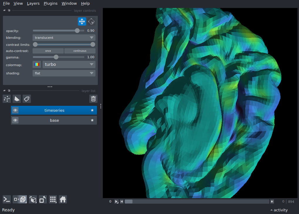Open the napari console
Image resolution: width=299 pixels, height=214 pixels.
(x=7, y=200)
